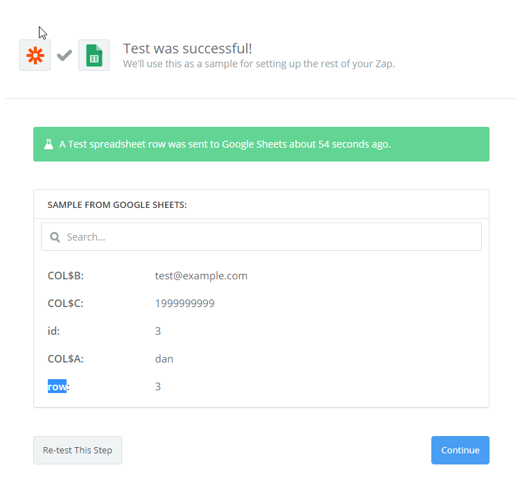Viewport: 518px width, 488px height.
Task: Click the Zapier orange asterisk icon
Action: coord(35,55)
